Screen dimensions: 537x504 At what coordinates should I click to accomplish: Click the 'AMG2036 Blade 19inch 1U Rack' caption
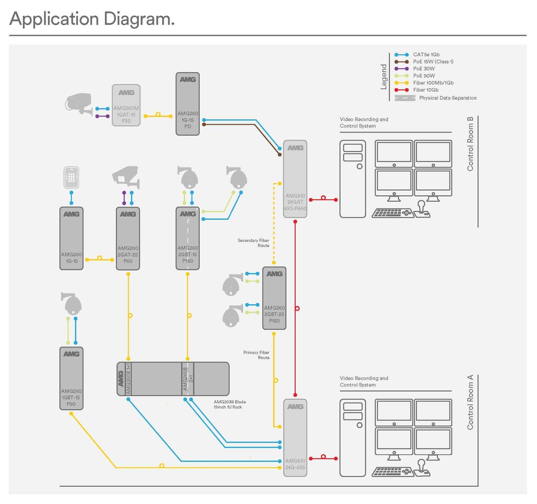[x=230, y=404]
